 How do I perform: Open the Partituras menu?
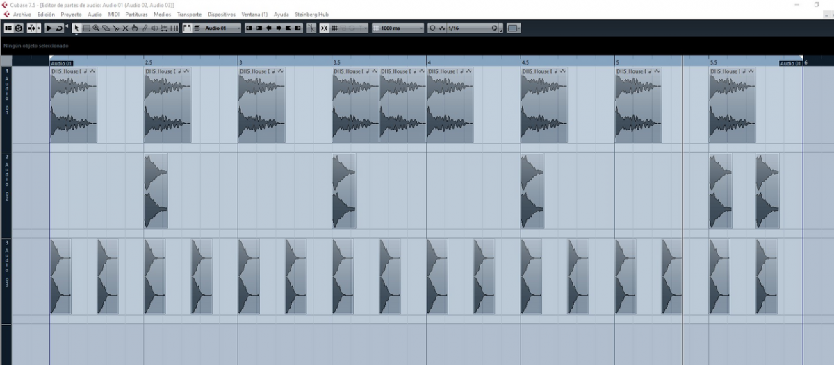pyautogui.click(x=137, y=14)
